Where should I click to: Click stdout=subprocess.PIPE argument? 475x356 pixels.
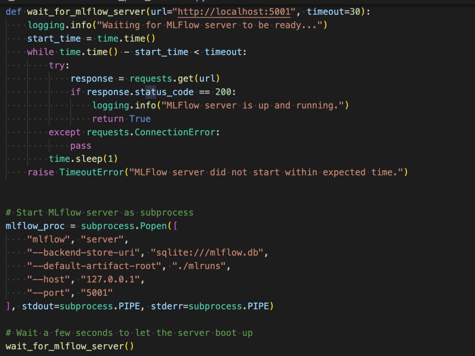(81, 306)
